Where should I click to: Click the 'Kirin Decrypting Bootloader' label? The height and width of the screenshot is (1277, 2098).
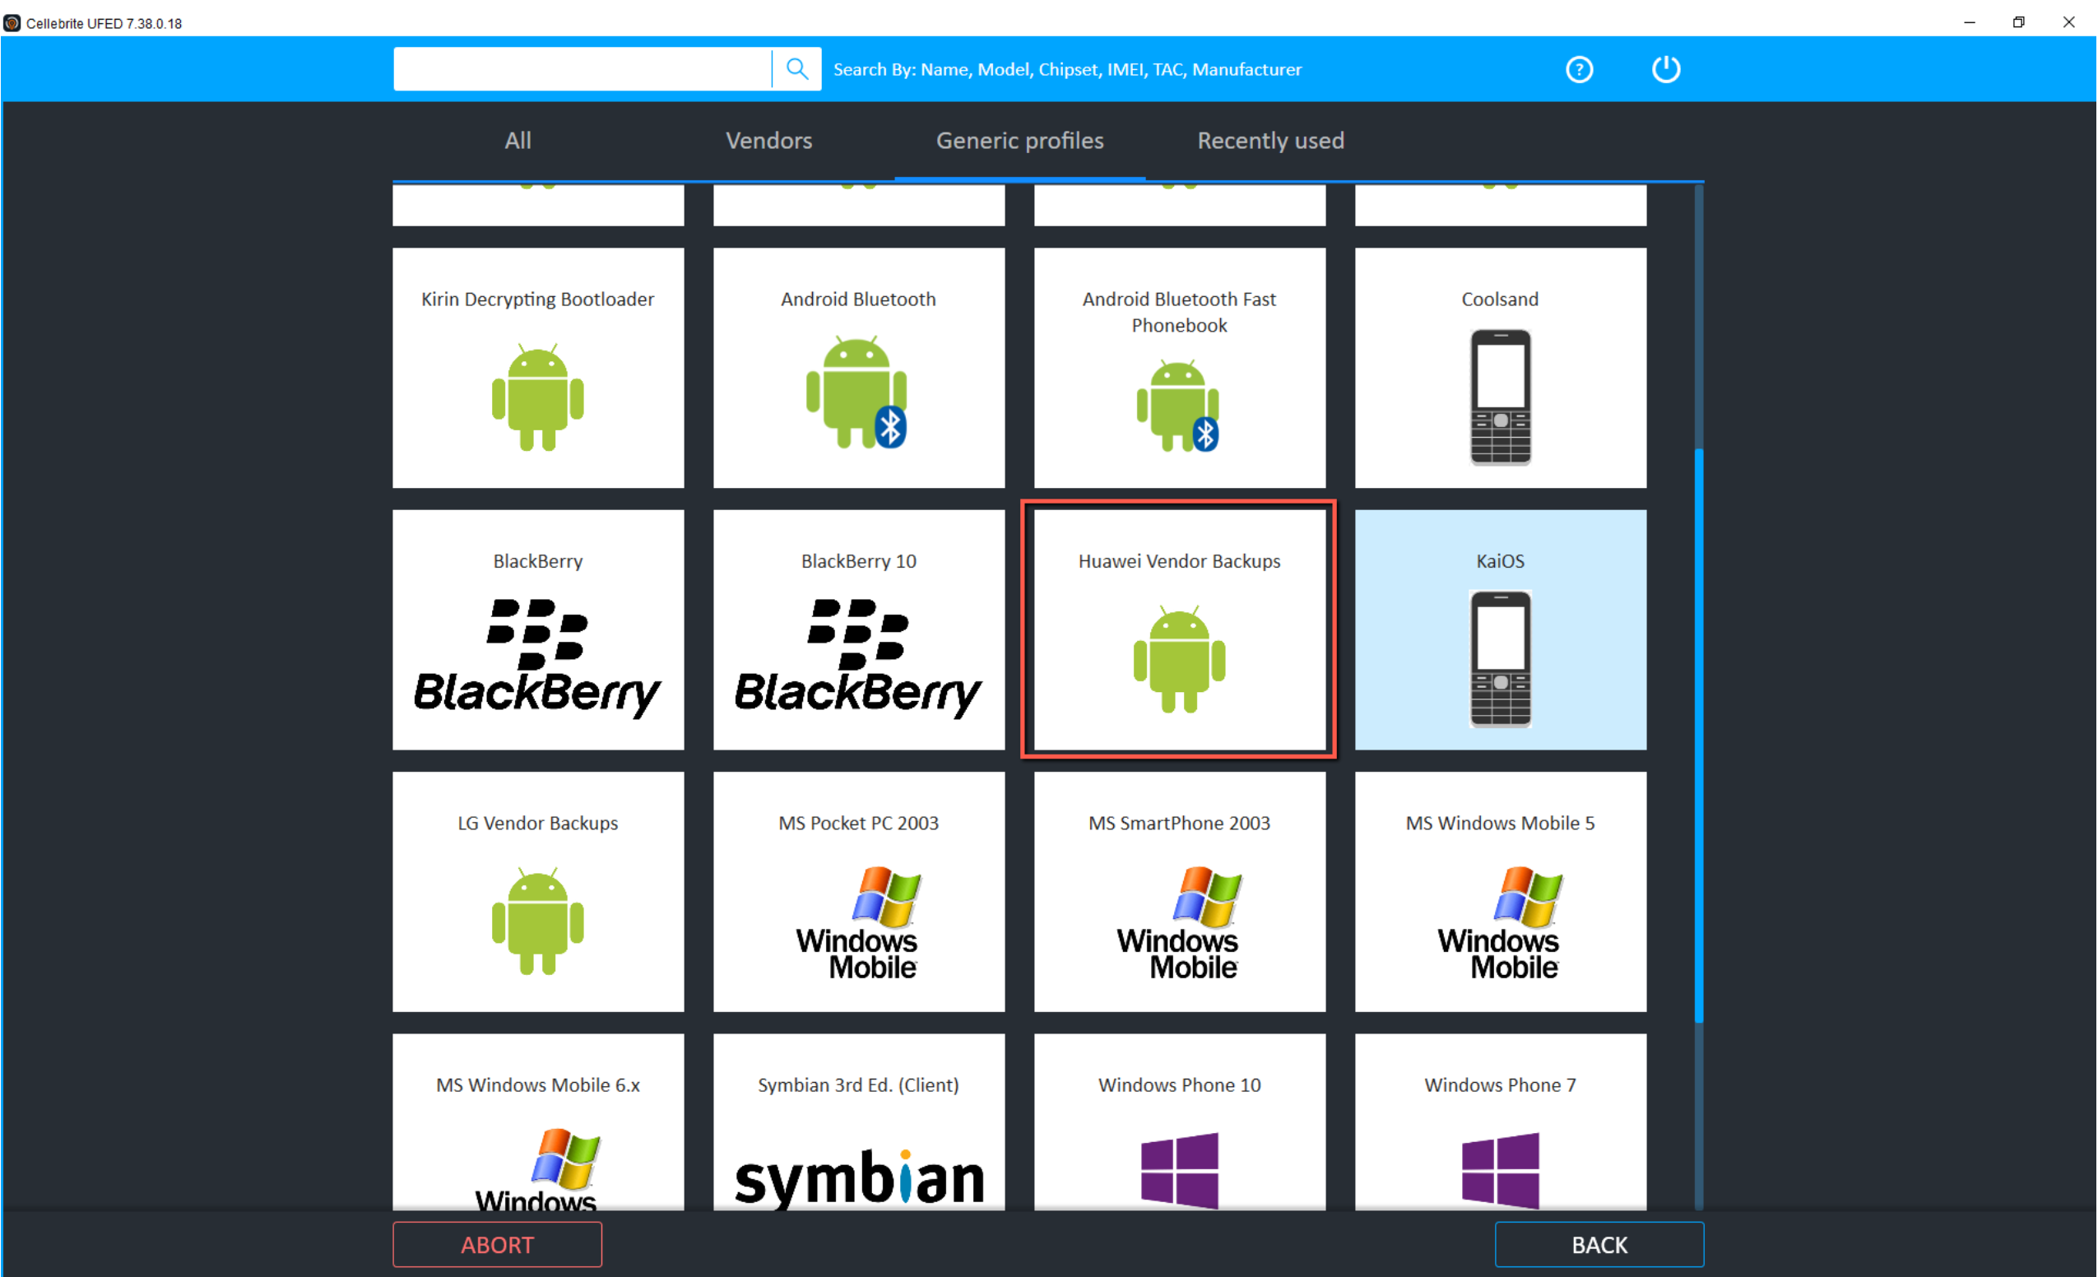tap(537, 299)
